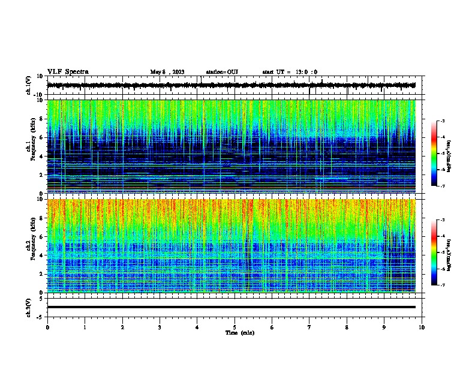This screenshot has height=367, width=475.
Task: Click the "-3" label on ch.1 color bar
Action: [443, 121]
